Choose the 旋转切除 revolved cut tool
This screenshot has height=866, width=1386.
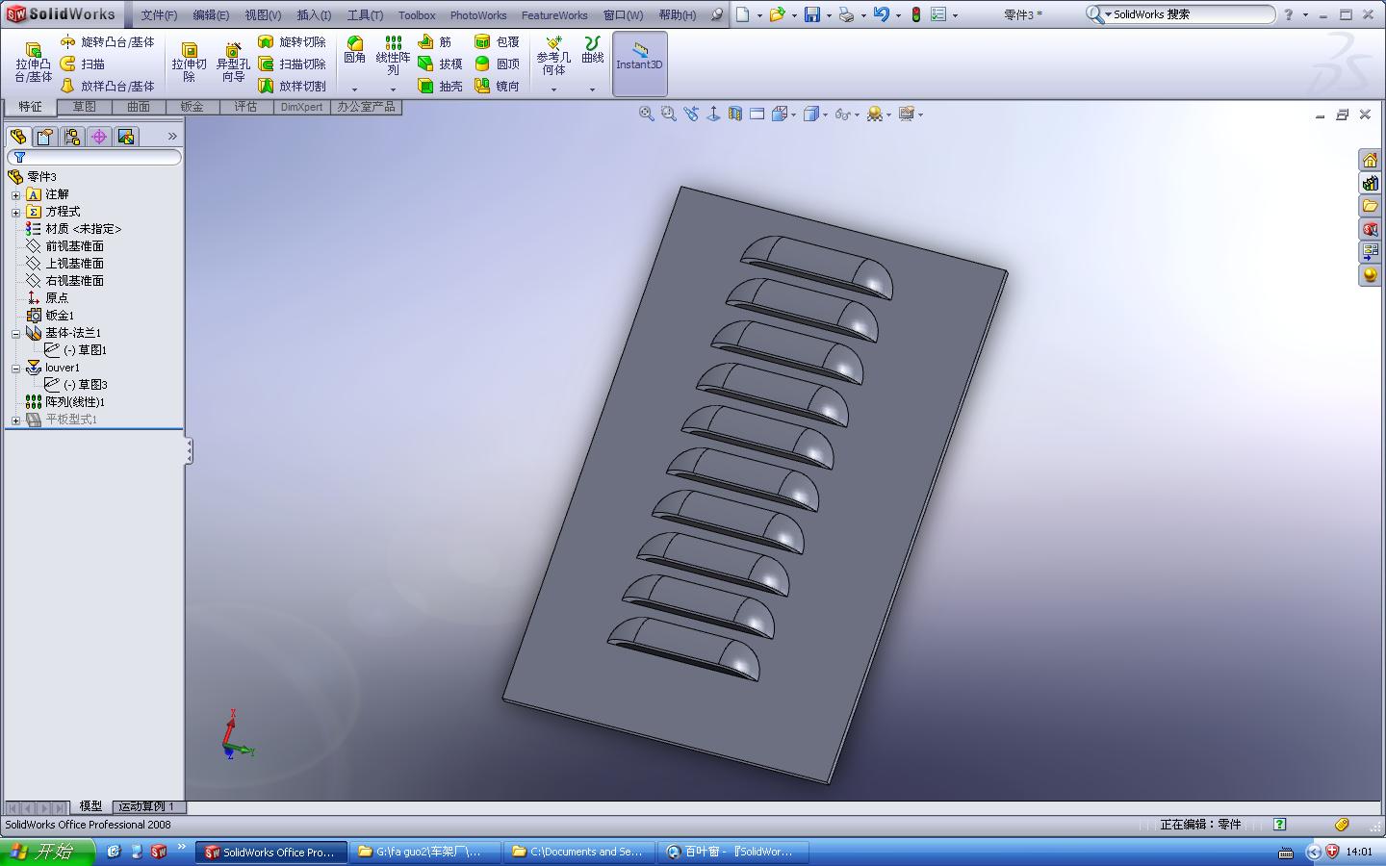(x=293, y=42)
